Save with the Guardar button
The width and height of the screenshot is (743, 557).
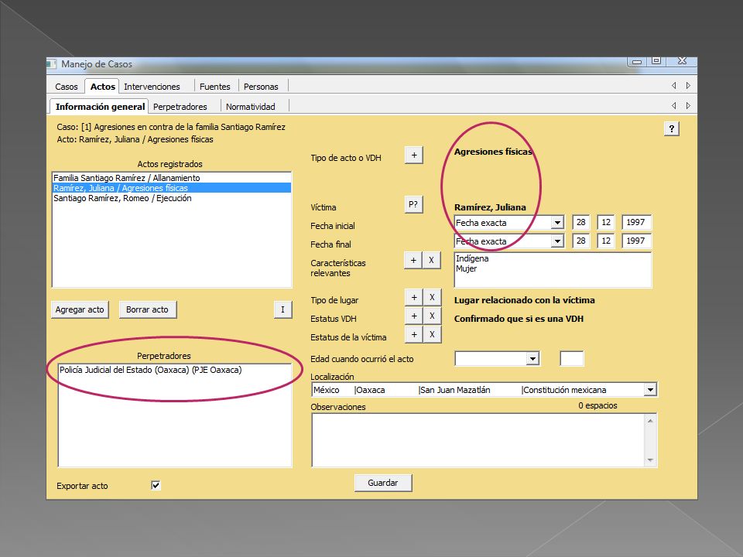[383, 483]
